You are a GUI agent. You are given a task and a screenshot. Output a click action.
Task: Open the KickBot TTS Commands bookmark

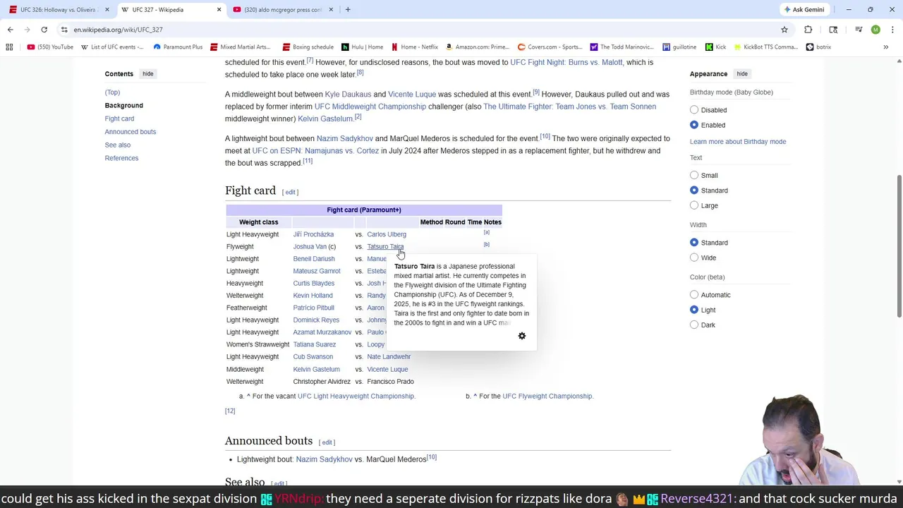point(765,47)
